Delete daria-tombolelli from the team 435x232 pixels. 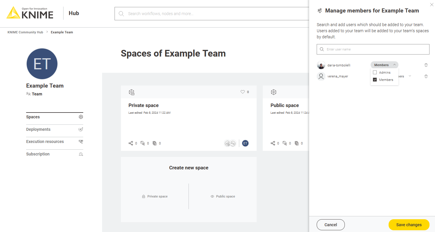pos(426,65)
